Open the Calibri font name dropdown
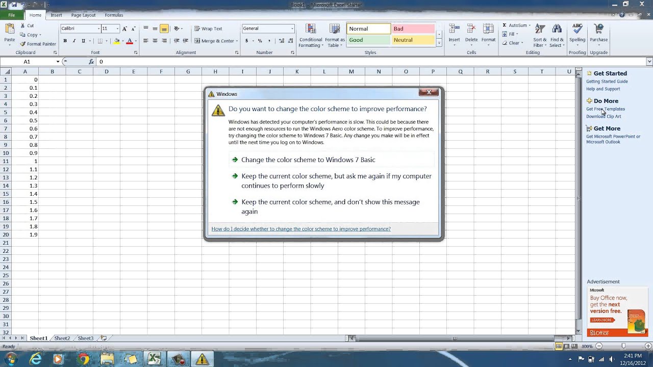 (x=98, y=29)
